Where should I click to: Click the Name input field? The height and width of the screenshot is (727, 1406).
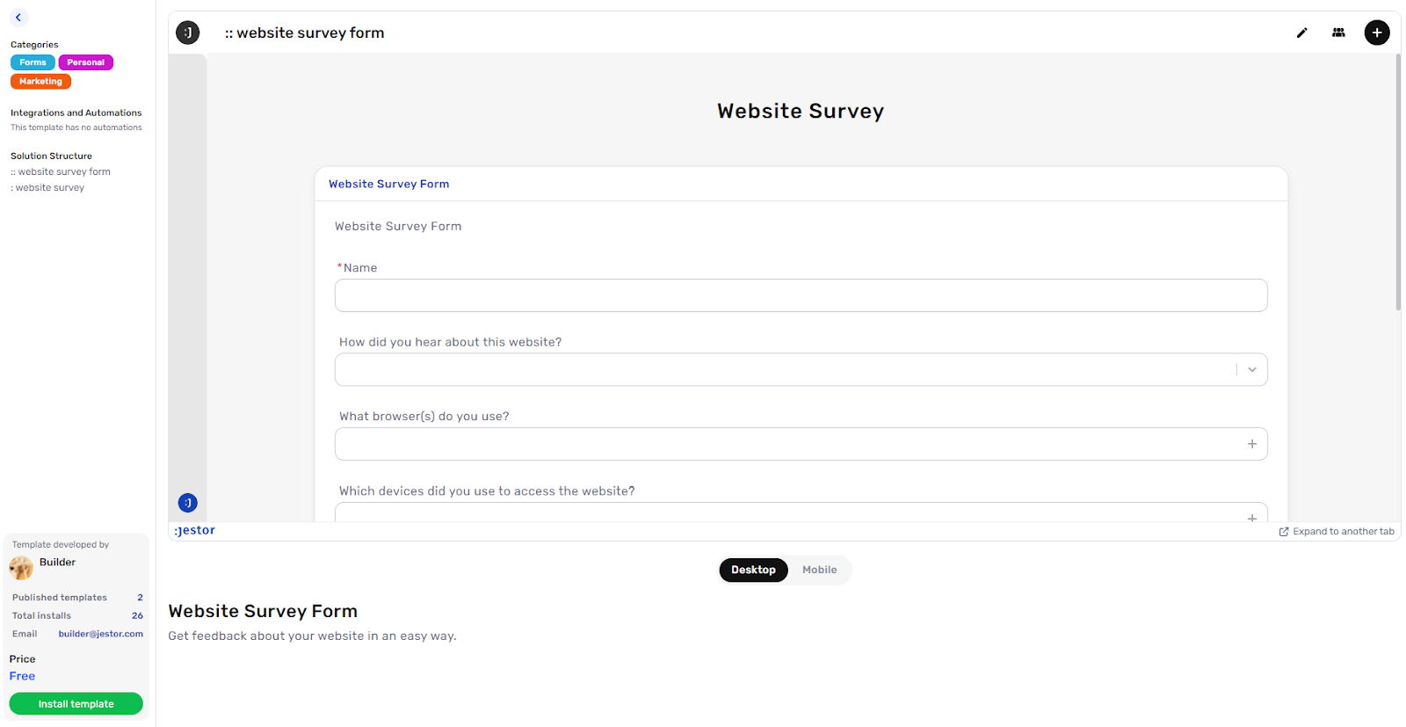tap(801, 295)
